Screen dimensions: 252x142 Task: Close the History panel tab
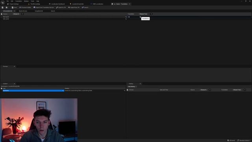click(x=140, y=84)
